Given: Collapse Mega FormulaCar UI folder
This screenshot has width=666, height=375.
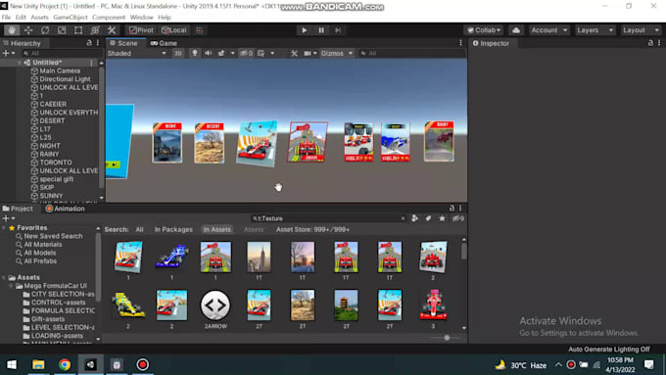Looking at the screenshot, I should [x=12, y=286].
